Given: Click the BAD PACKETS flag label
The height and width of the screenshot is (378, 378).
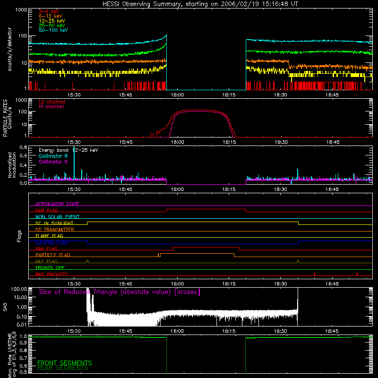Looking at the screenshot, I should click(52, 274).
